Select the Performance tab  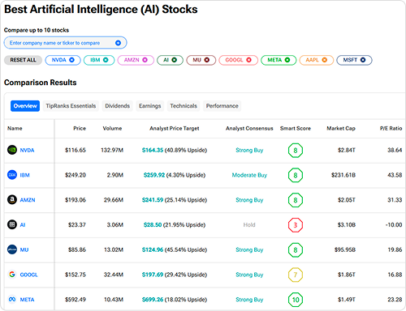[x=222, y=106]
